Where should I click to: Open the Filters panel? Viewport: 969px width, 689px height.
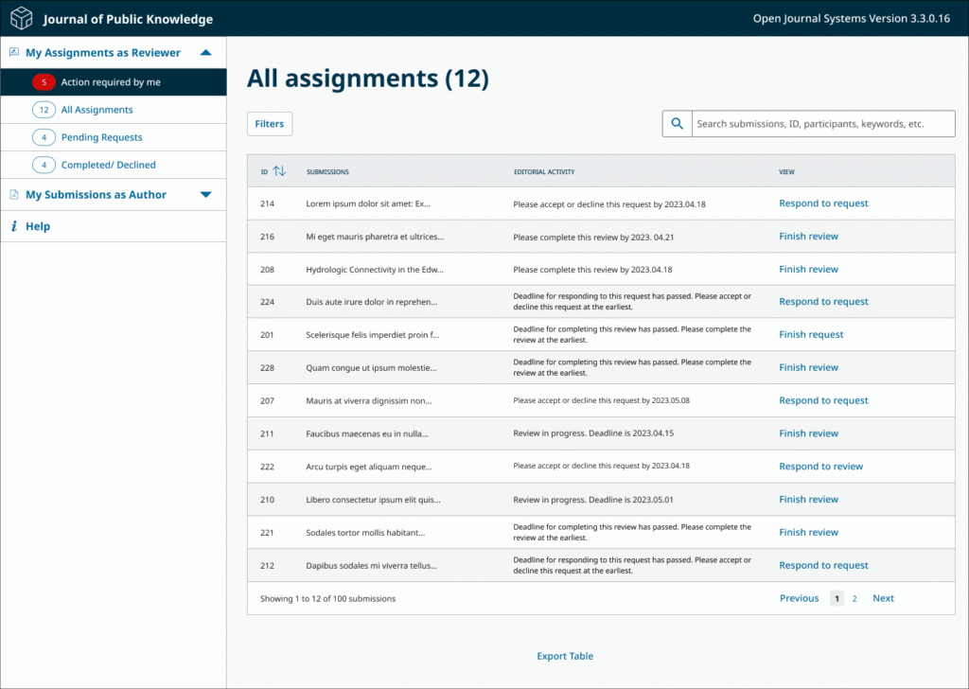[x=270, y=123]
